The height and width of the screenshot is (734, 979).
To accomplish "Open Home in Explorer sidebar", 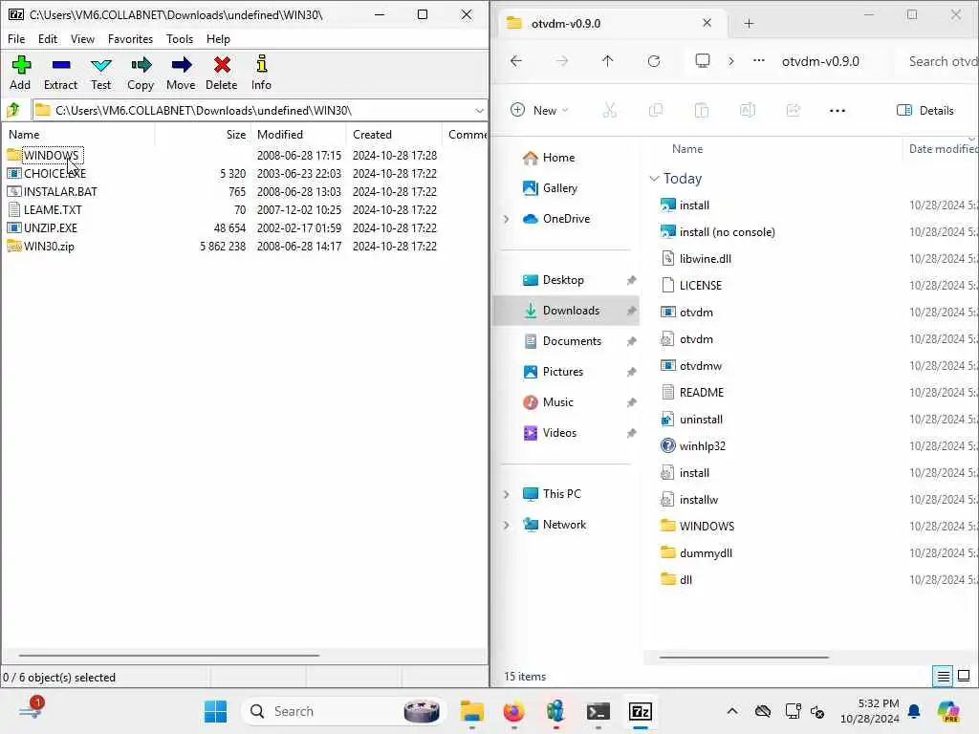I will (550, 158).
